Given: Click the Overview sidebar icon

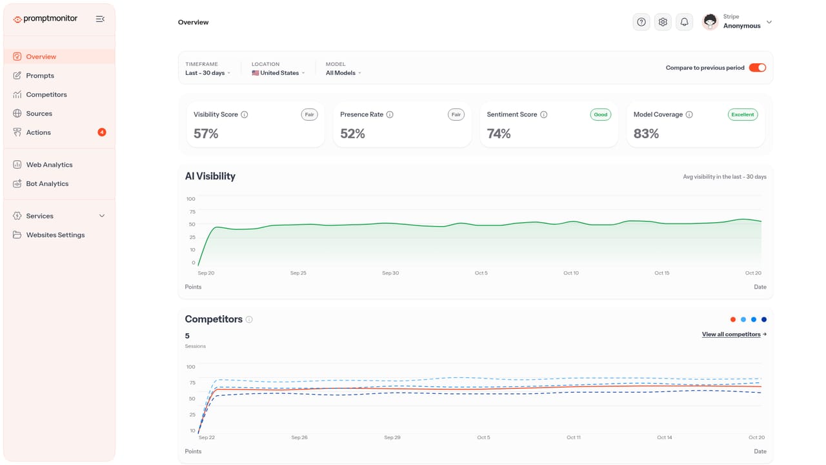Looking at the screenshot, I should click(17, 57).
